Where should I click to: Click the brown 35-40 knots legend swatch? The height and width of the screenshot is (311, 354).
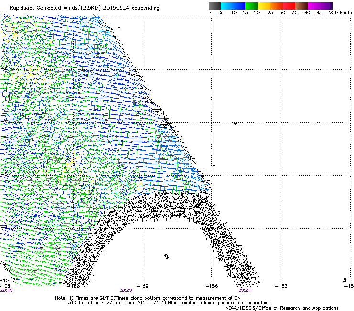tap(301, 6)
